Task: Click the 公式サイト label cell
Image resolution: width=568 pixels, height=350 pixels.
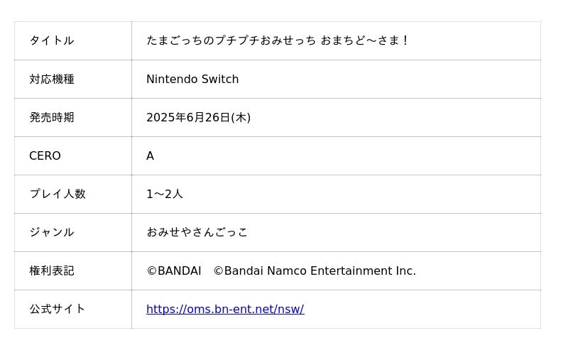Action: pos(57,309)
